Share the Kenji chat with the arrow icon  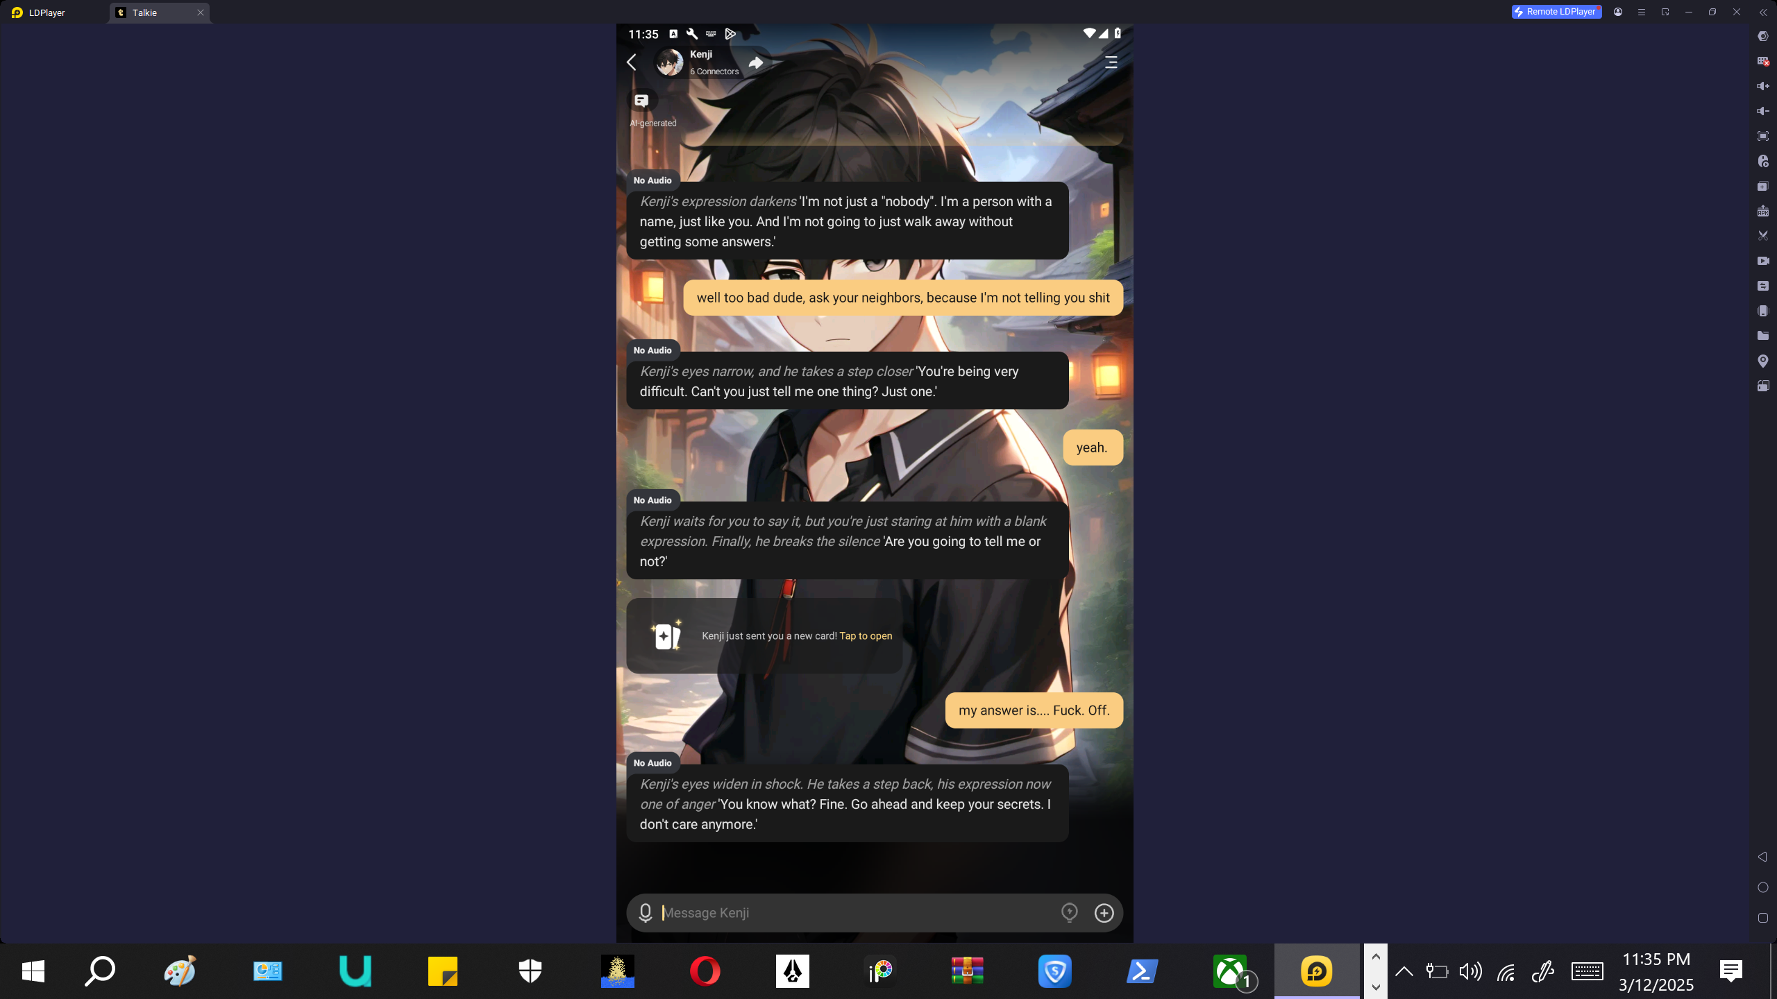pos(756,63)
